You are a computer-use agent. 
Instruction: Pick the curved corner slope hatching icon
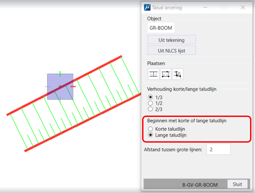[178, 74]
